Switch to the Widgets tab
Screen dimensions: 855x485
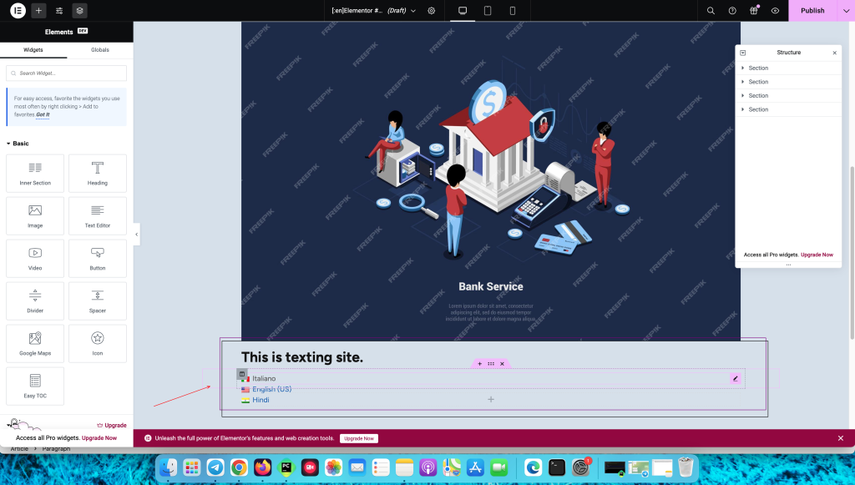[x=33, y=49]
